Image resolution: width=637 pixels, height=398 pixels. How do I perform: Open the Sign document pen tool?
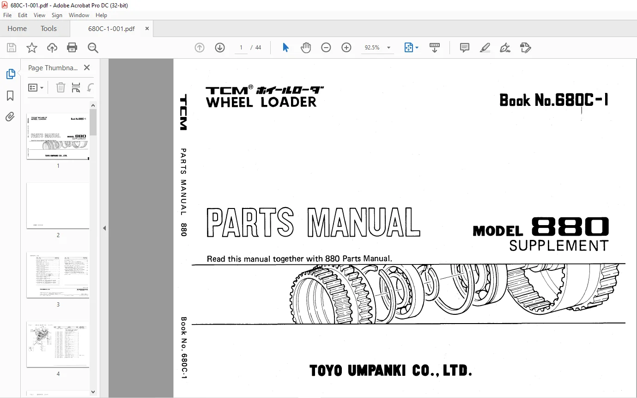(505, 48)
